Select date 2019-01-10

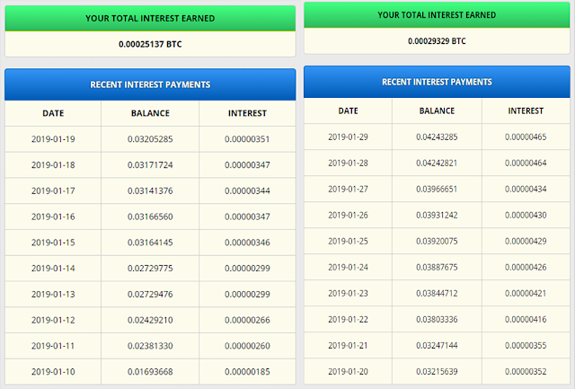pyautogui.click(x=53, y=372)
